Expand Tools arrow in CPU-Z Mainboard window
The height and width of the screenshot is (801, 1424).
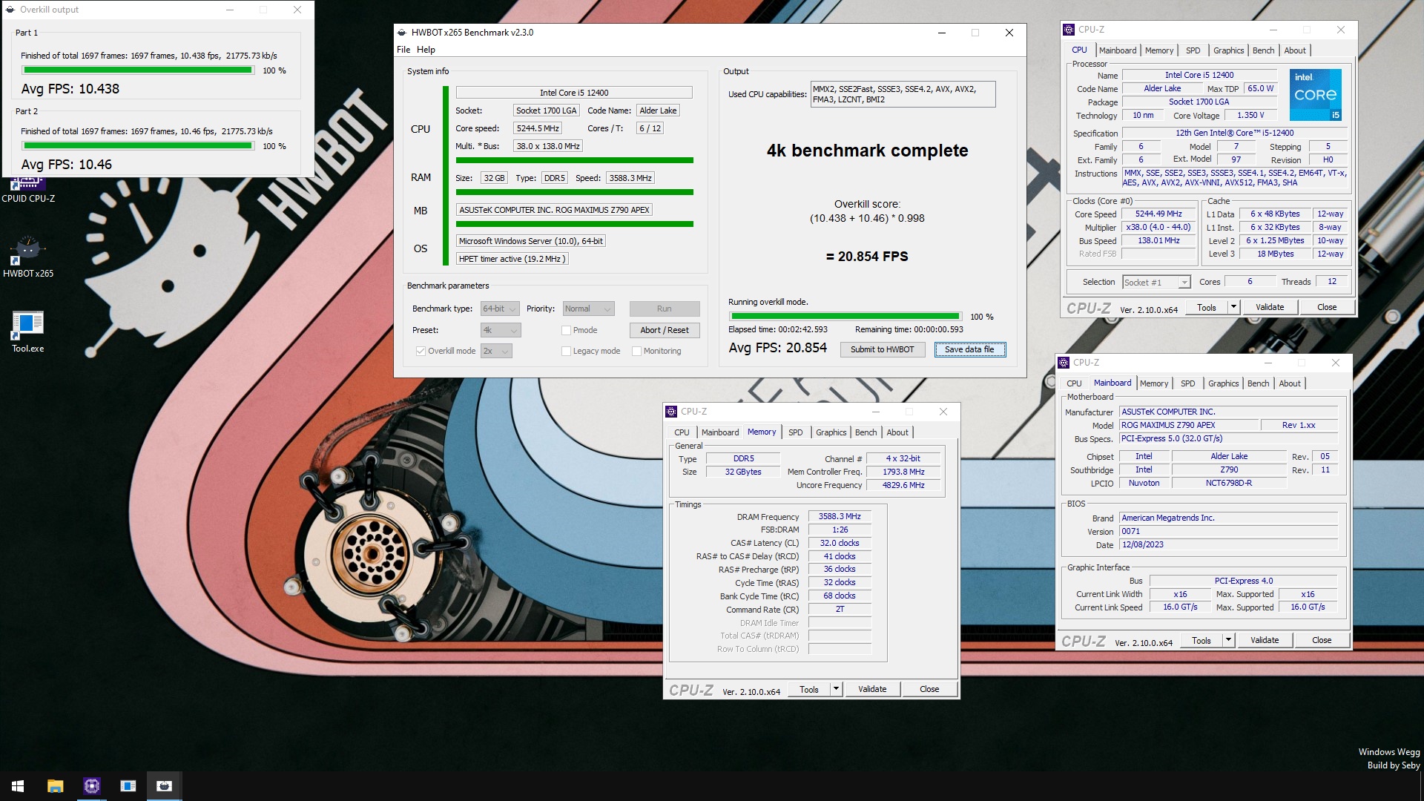1228,640
